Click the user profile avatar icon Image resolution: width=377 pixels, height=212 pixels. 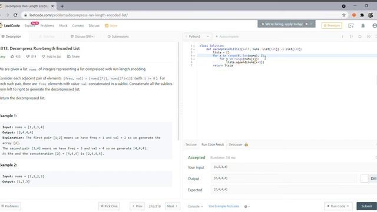375,25
